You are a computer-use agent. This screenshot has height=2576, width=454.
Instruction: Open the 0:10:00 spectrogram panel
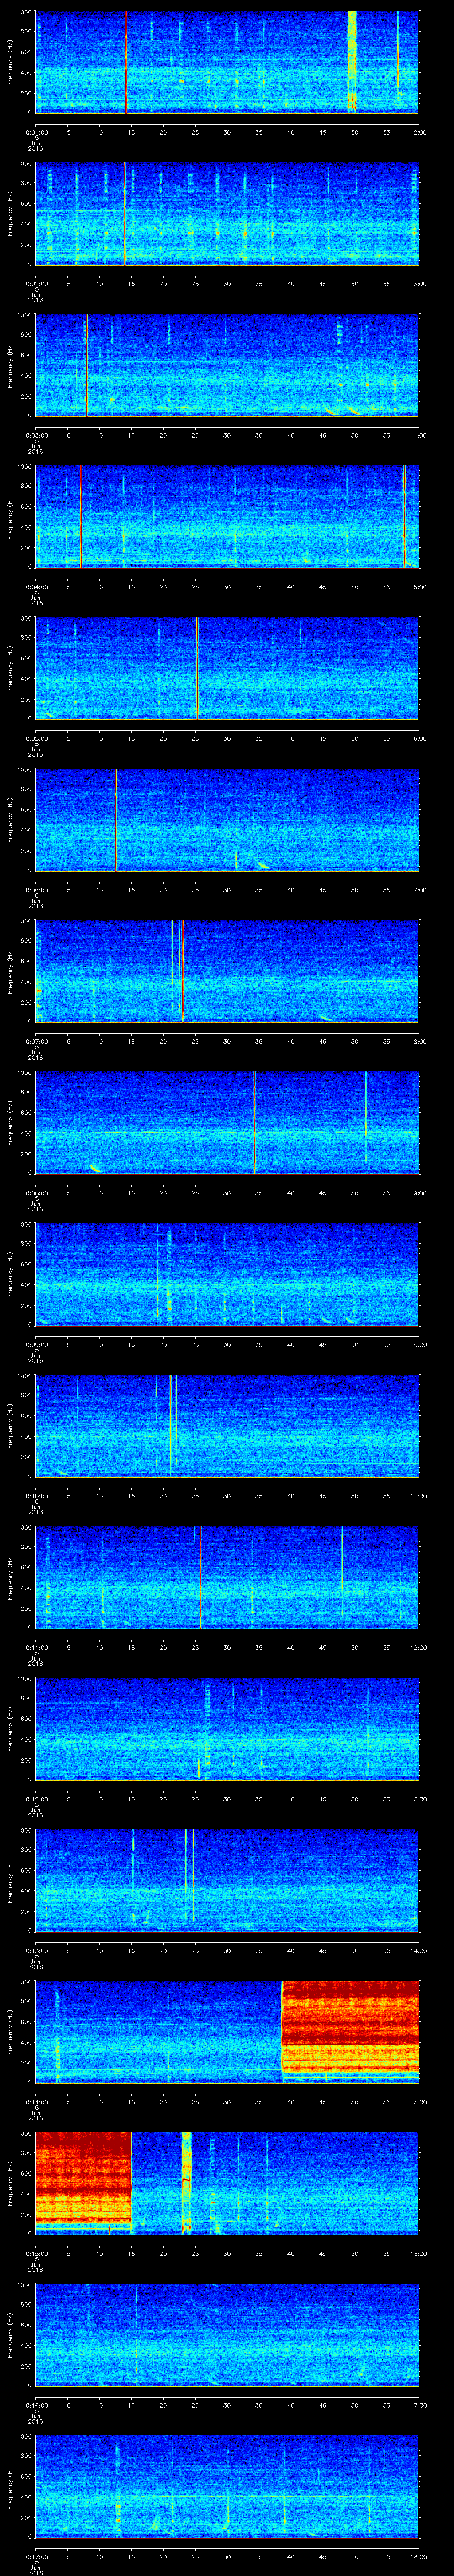(227, 1426)
